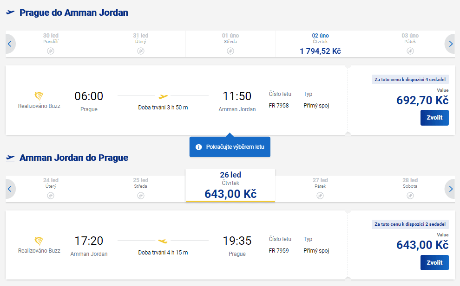Show later return dates with right arrow

[x=450, y=189]
